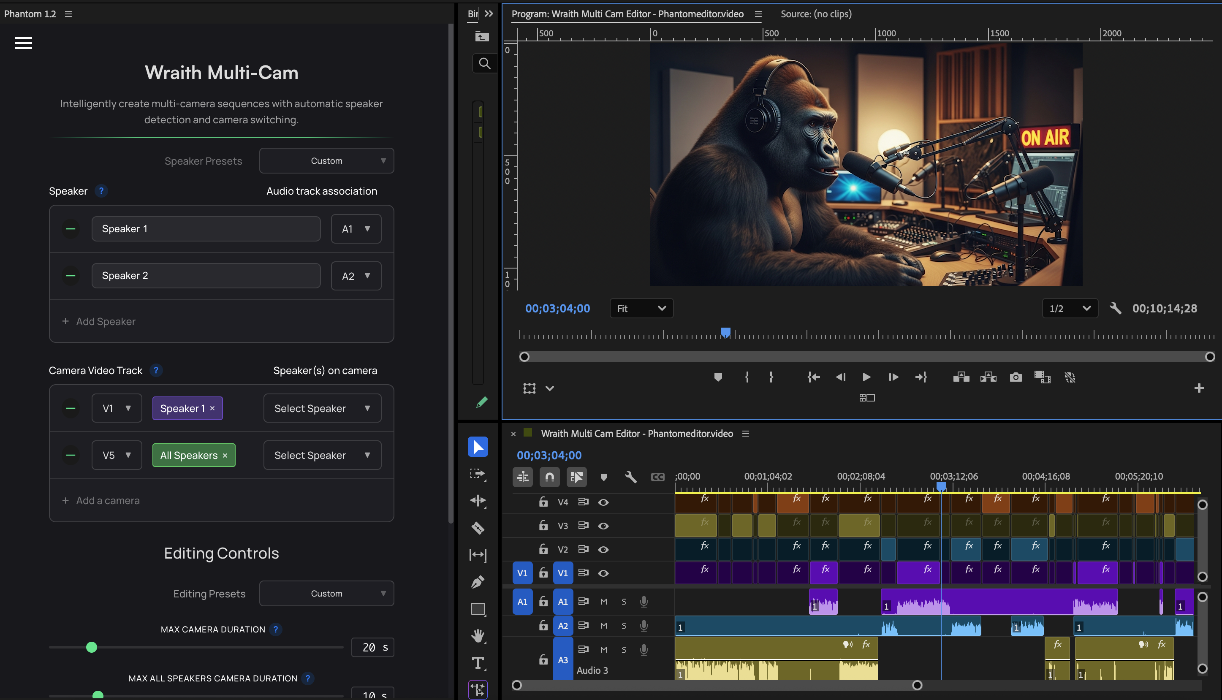1222x700 pixels.
Task: Switch to Source (no clips) tab
Action: pyautogui.click(x=816, y=14)
